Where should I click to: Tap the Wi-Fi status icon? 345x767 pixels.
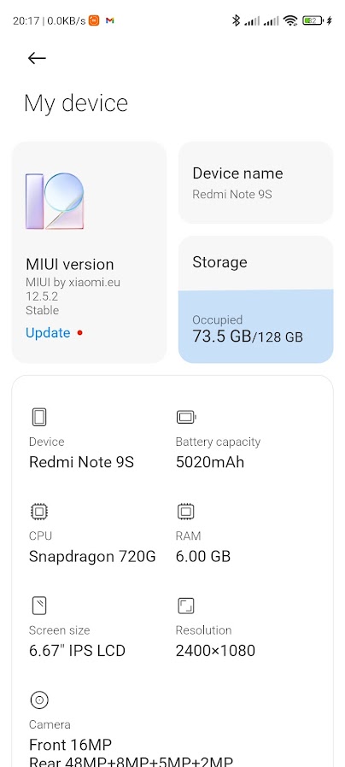pyautogui.click(x=290, y=20)
